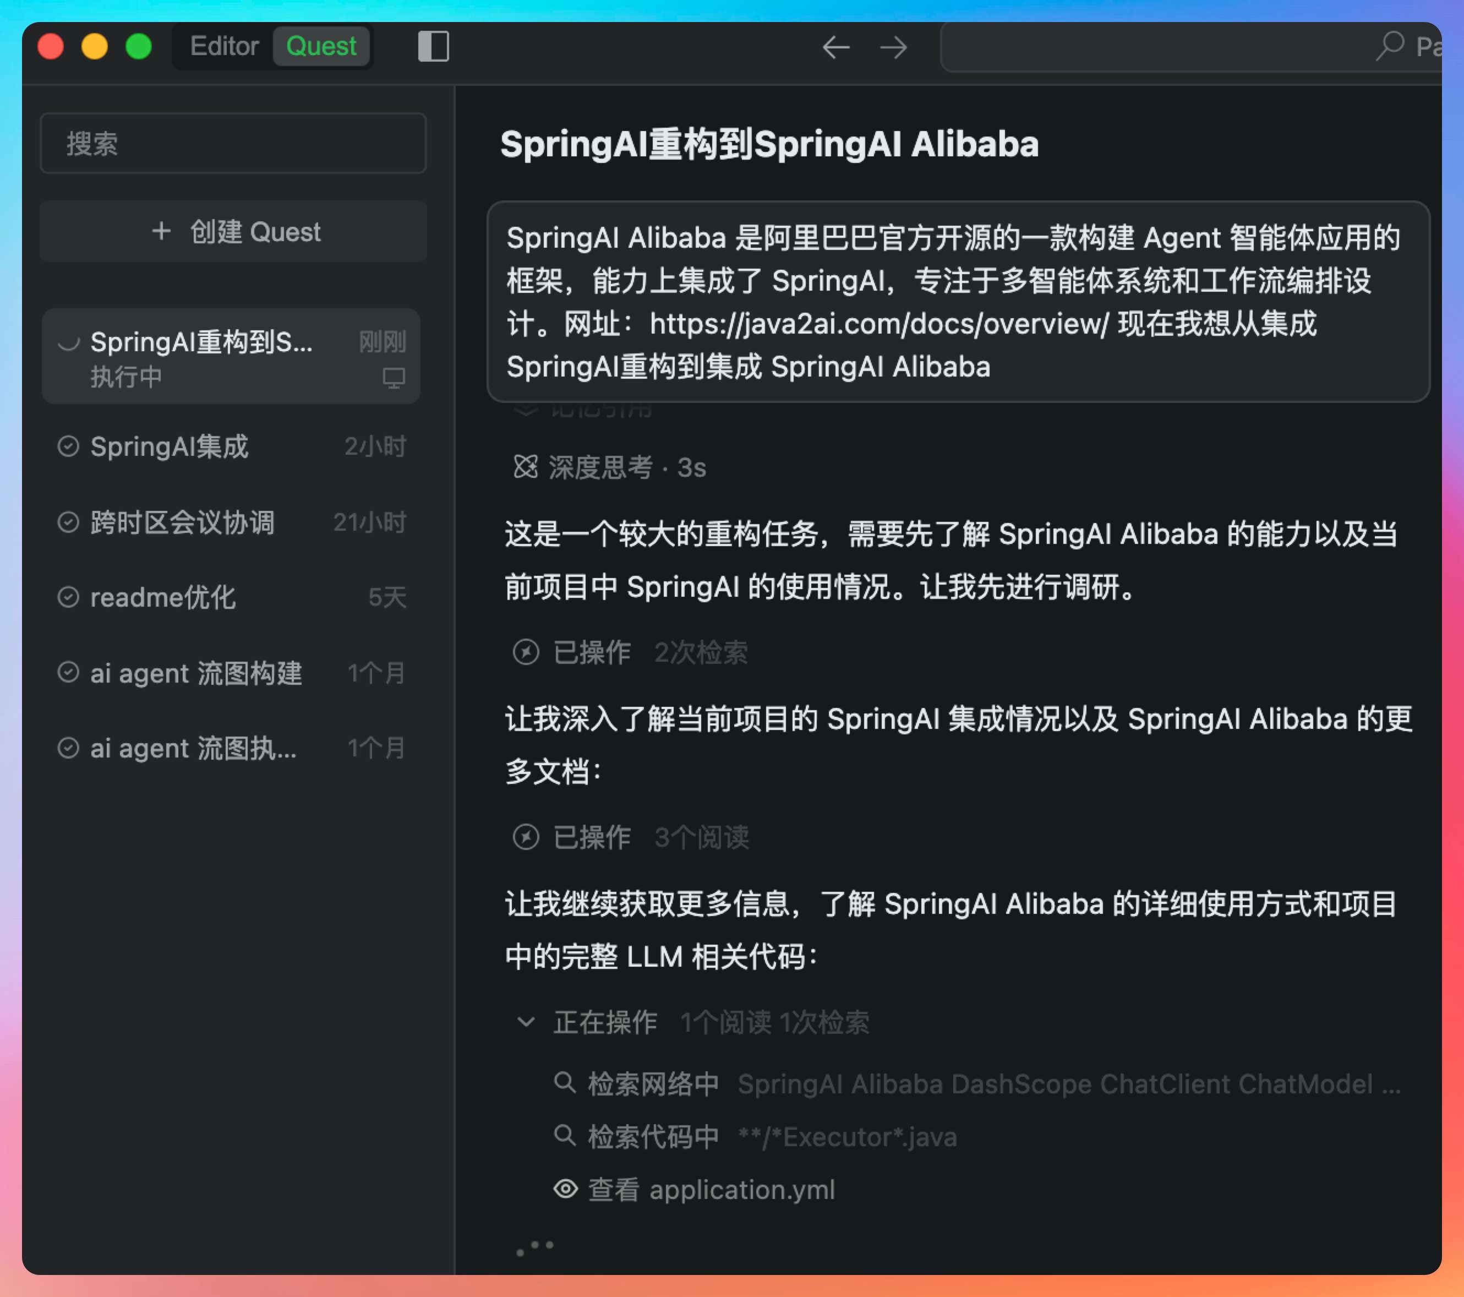Click search icon next to 检索网络中

pyautogui.click(x=564, y=1082)
